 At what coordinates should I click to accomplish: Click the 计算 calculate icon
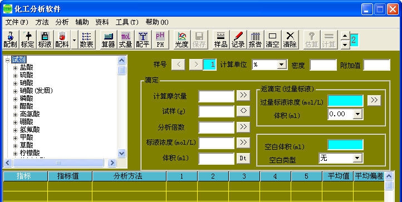point(329,40)
